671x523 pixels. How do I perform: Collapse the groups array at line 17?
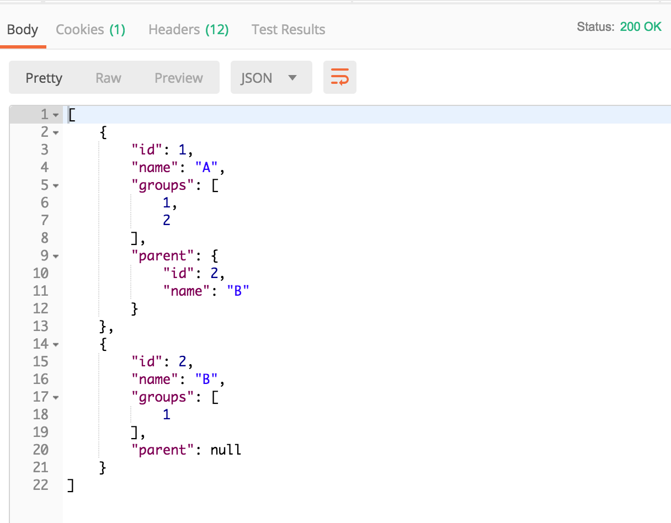coord(56,398)
